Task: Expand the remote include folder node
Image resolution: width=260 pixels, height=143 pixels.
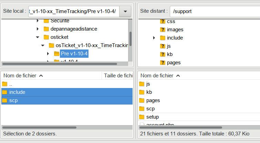Action: click(x=155, y=38)
